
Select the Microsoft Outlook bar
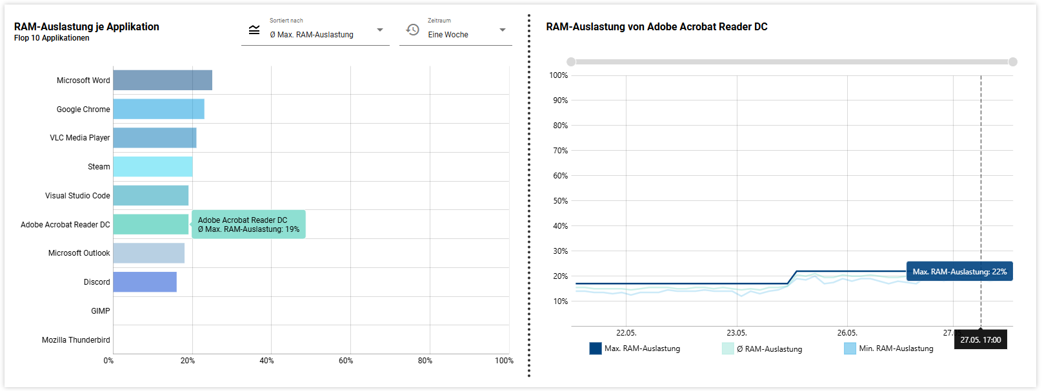(149, 253)
